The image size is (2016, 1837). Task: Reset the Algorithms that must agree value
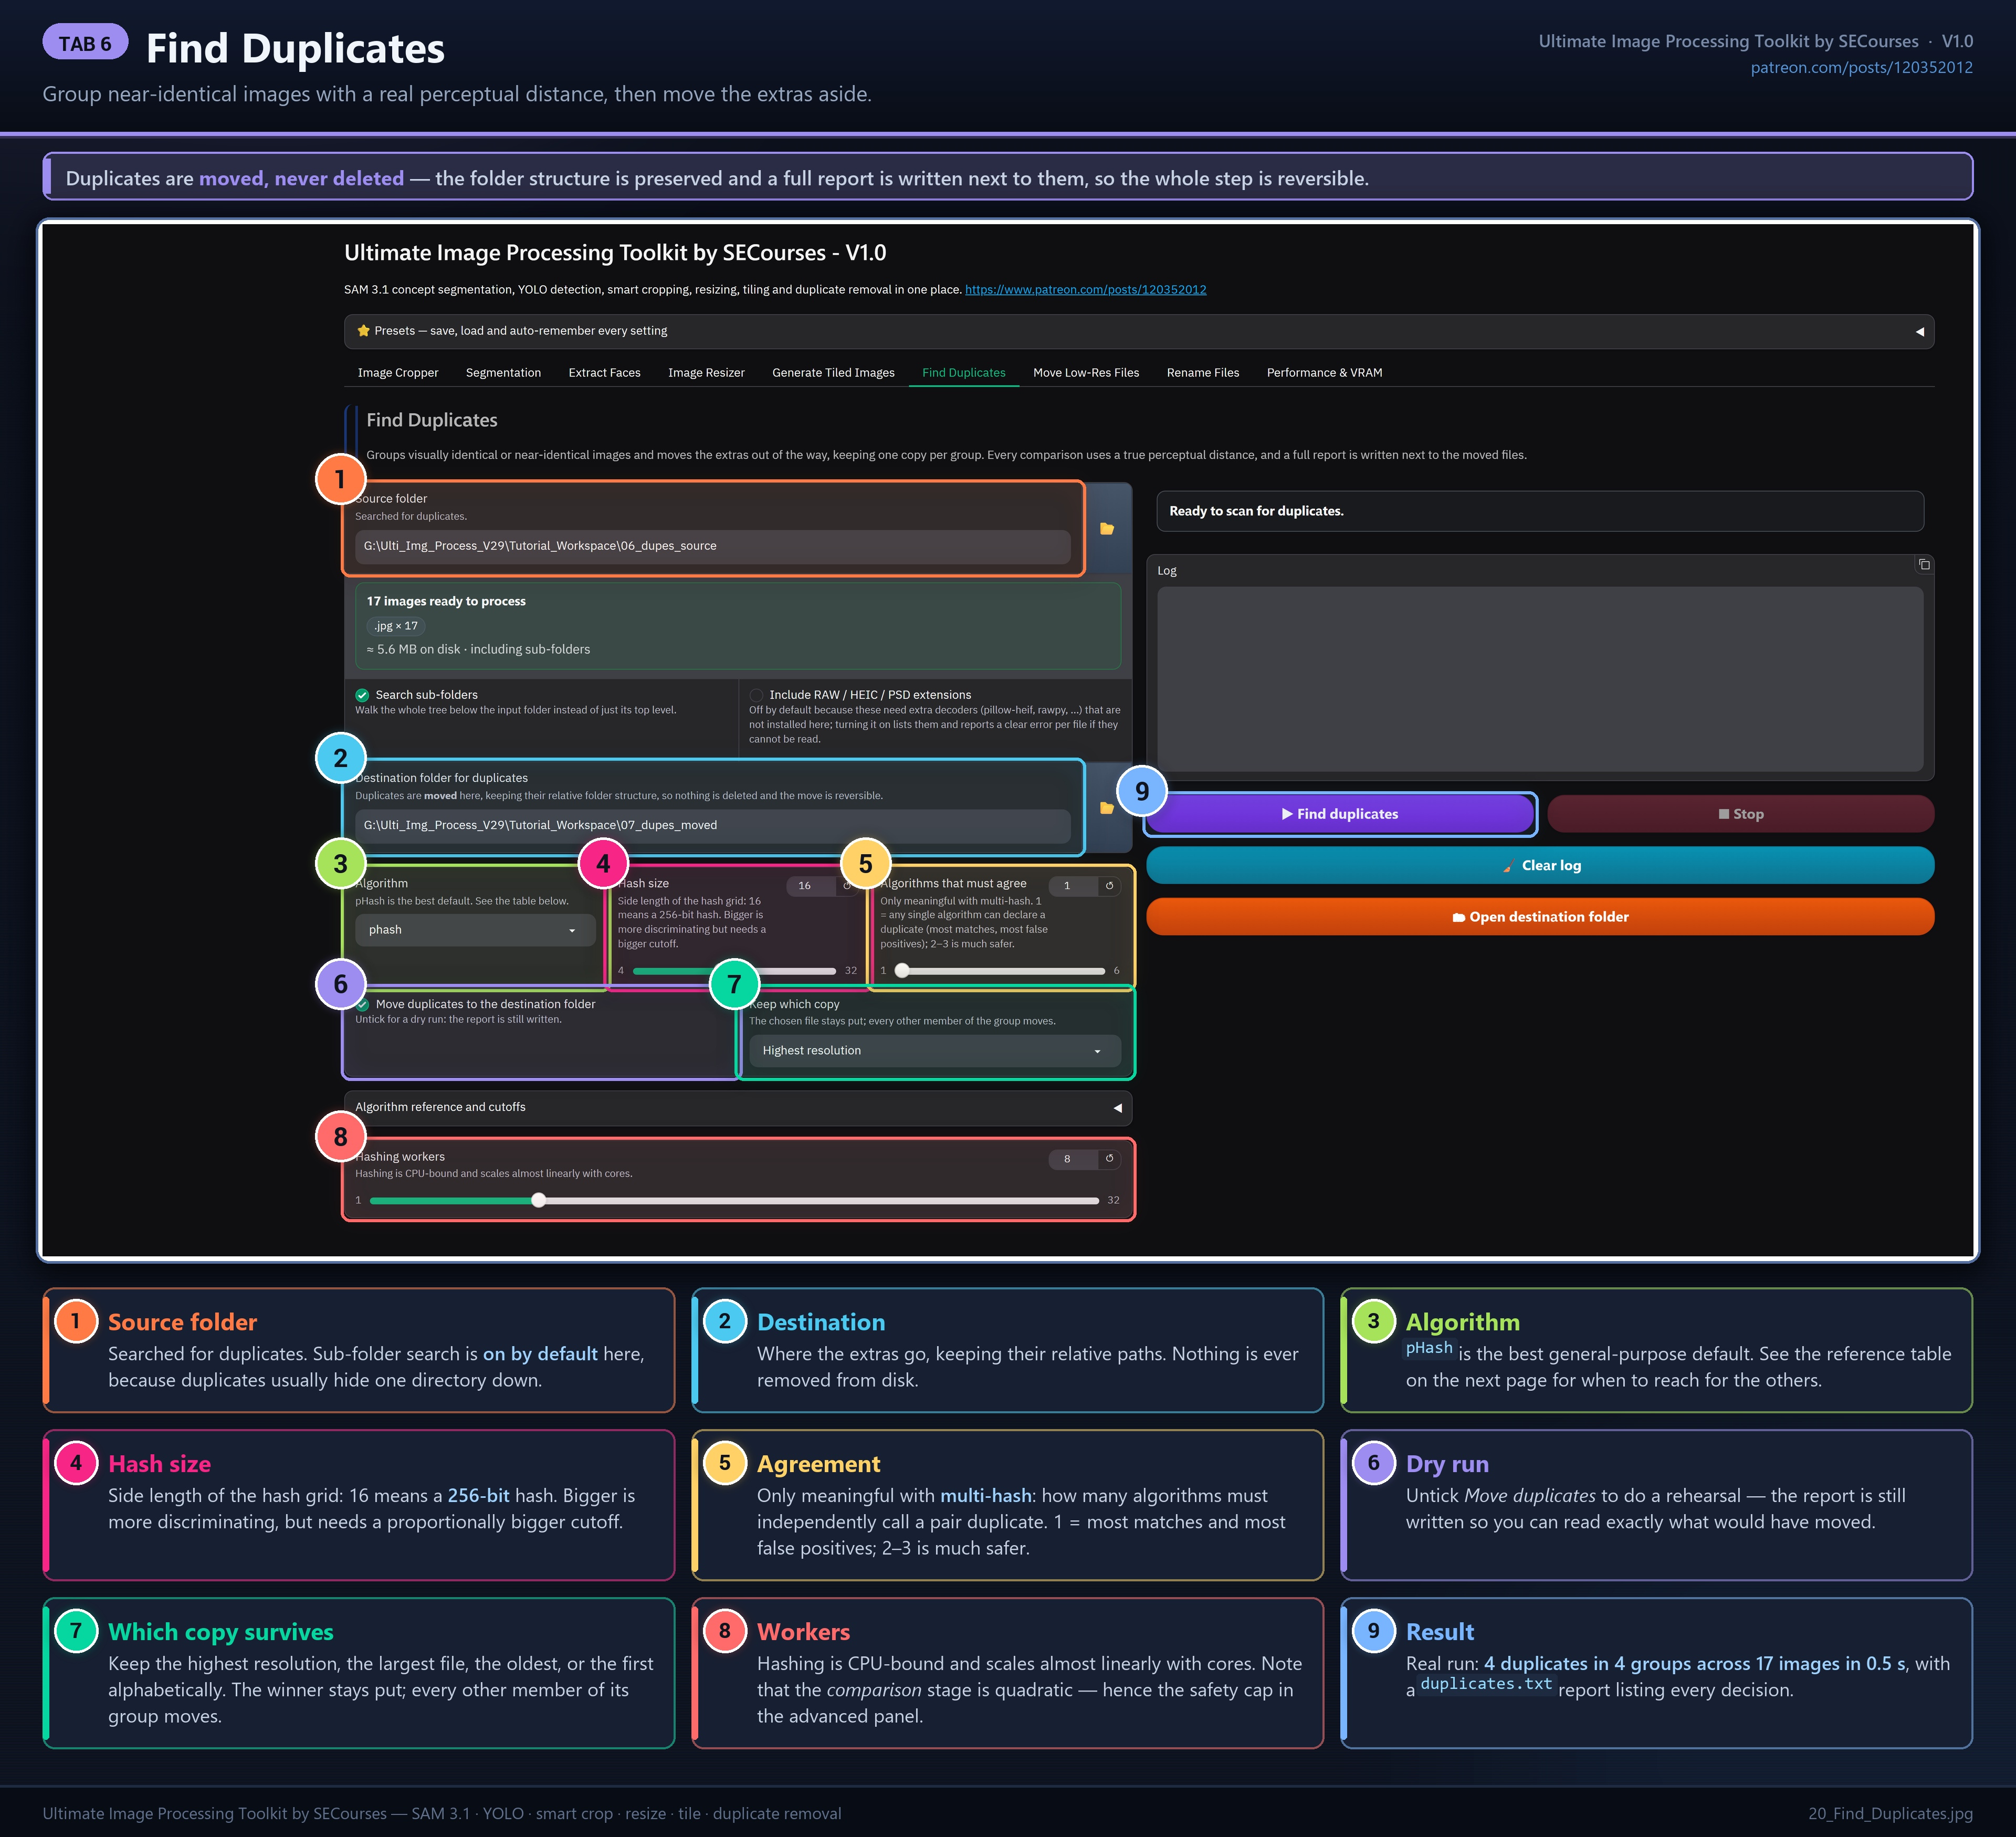[1109, 886]
